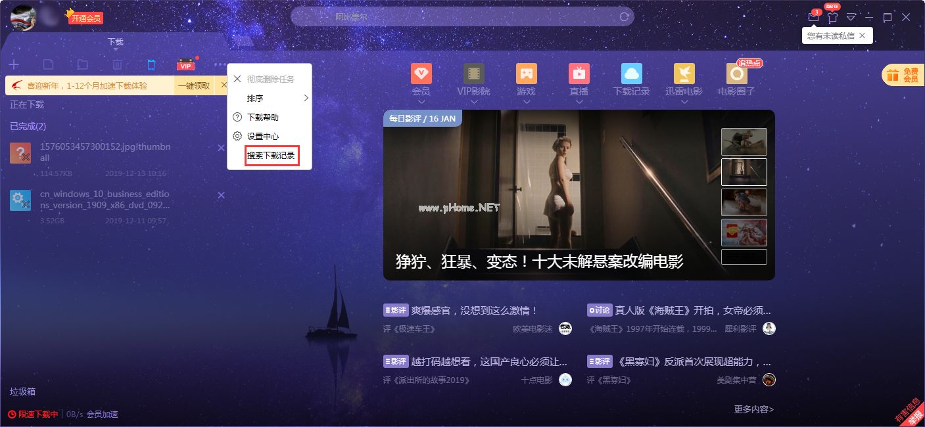This screenshot has height=427, width=925.
Task: Create a new download task with the plus icon
Action: 14,64
